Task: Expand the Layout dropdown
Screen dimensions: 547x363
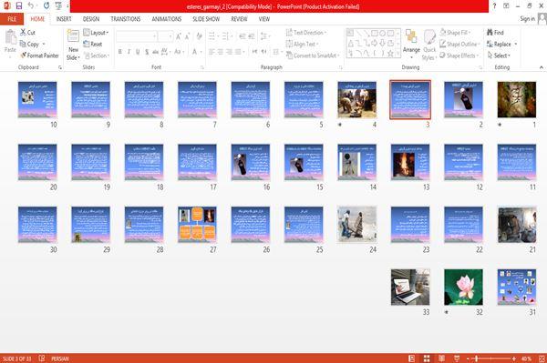Action: (x=96, y=33)
